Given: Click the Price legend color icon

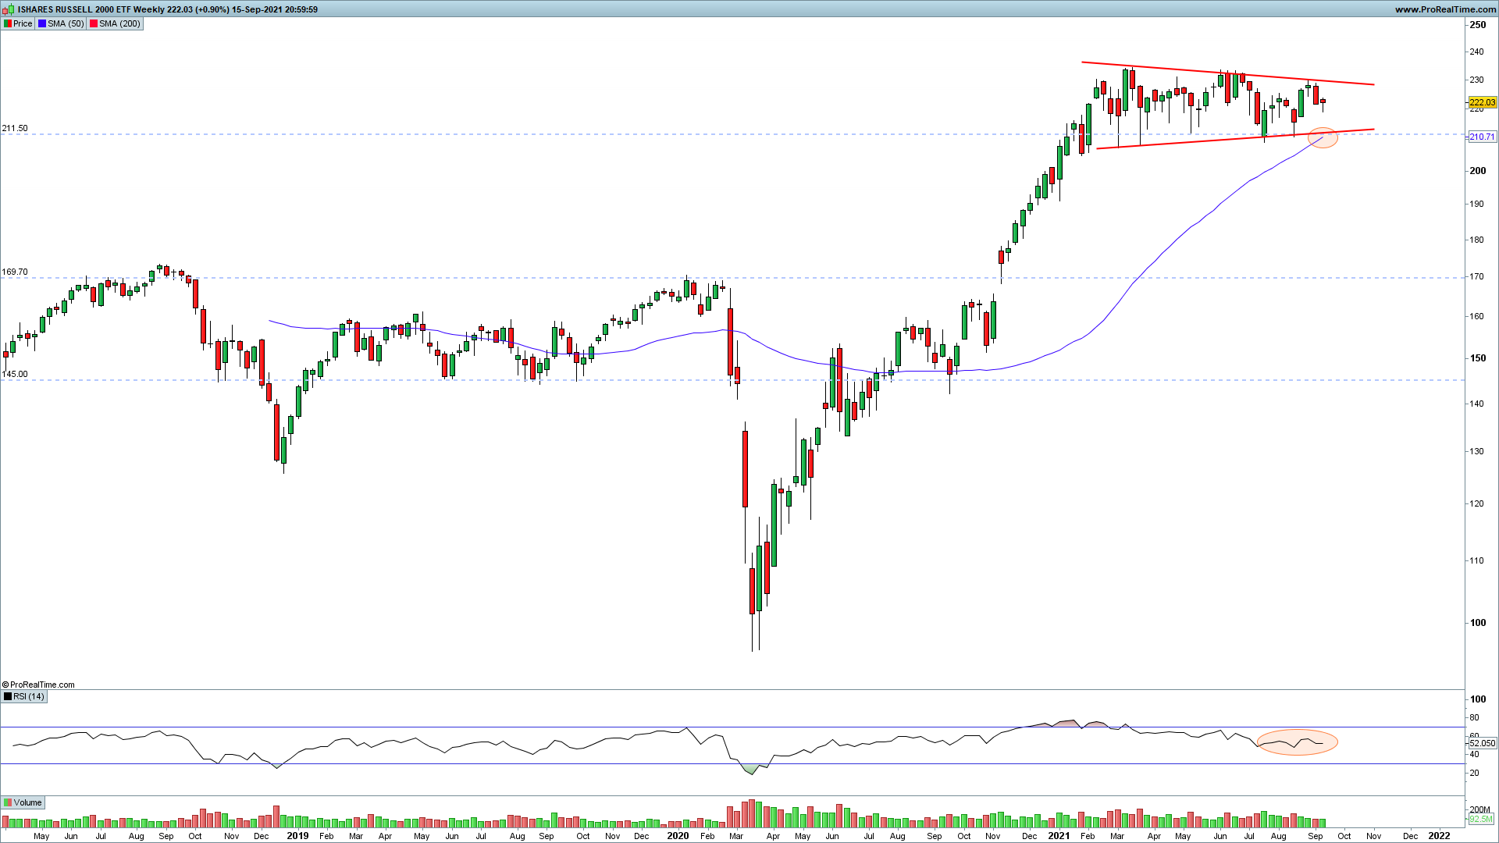Looking at the screenshot, I should click(x=8, y=23).
